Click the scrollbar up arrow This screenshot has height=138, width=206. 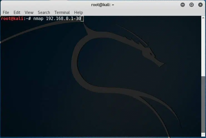203,18
